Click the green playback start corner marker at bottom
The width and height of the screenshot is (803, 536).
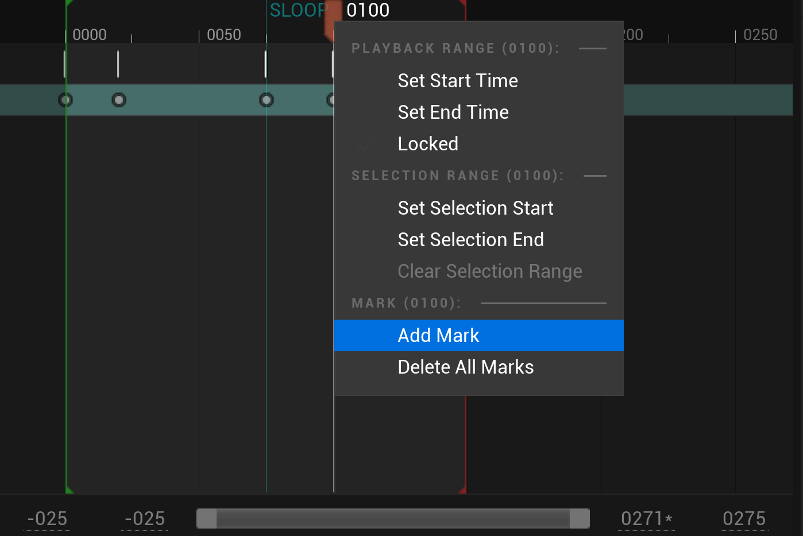tap(69, 490)
